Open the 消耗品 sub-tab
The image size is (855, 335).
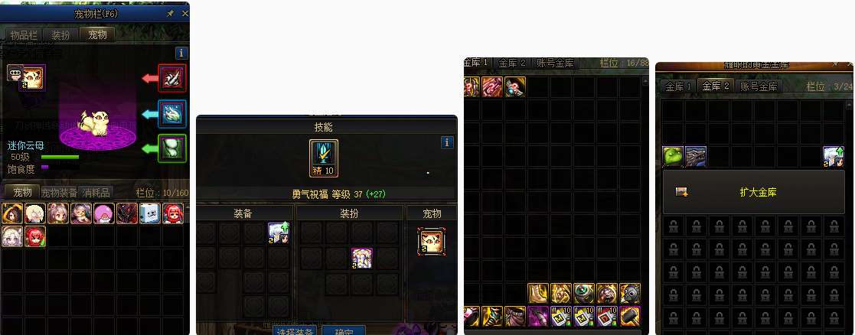[x=96, y=192]
